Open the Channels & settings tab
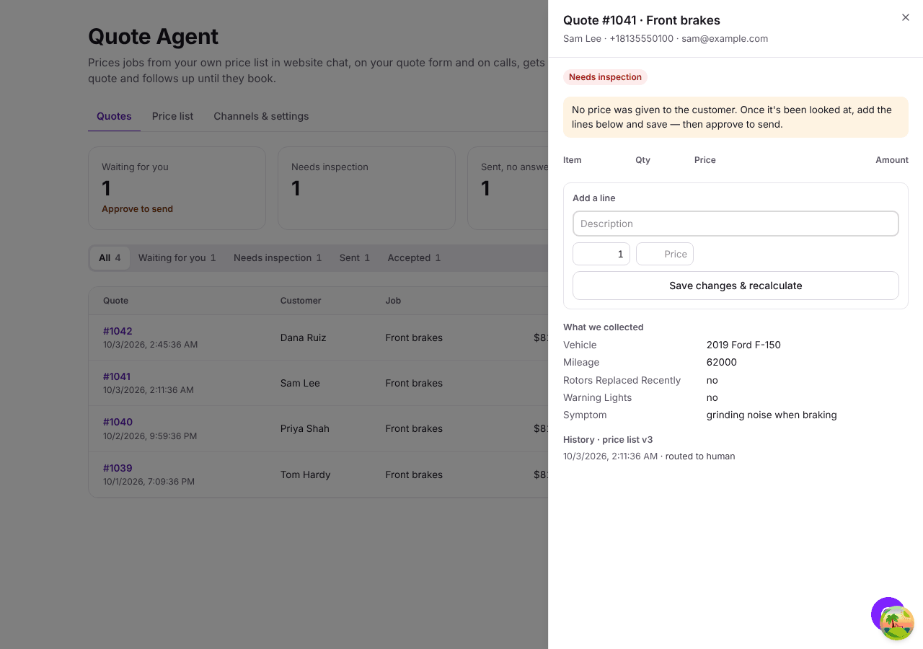 coord(261,116)
